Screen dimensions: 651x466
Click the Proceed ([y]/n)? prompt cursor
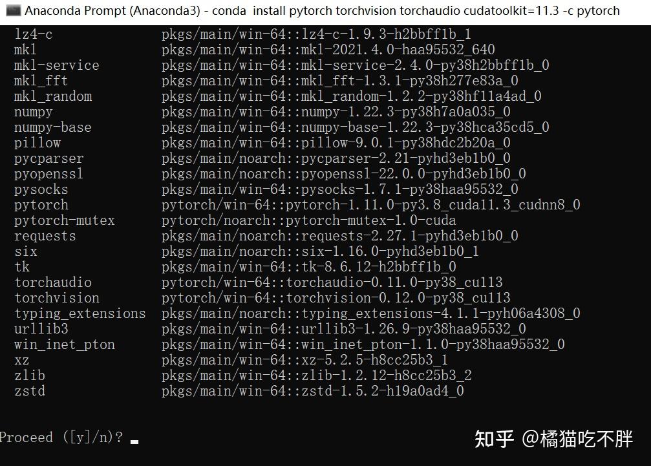(x=134, y=442)
